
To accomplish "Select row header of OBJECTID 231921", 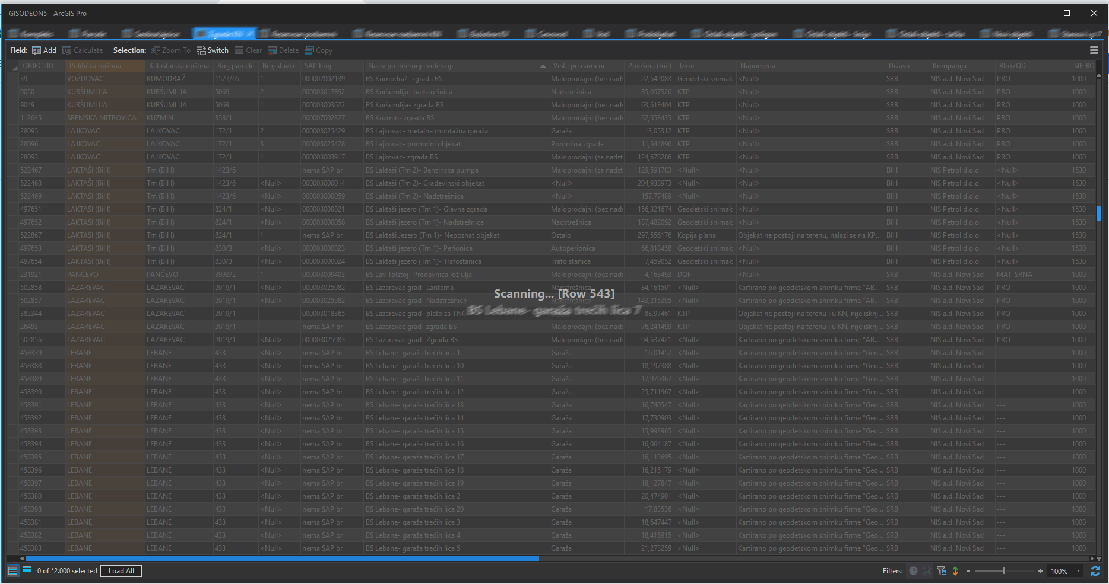I will click(13, 275).
